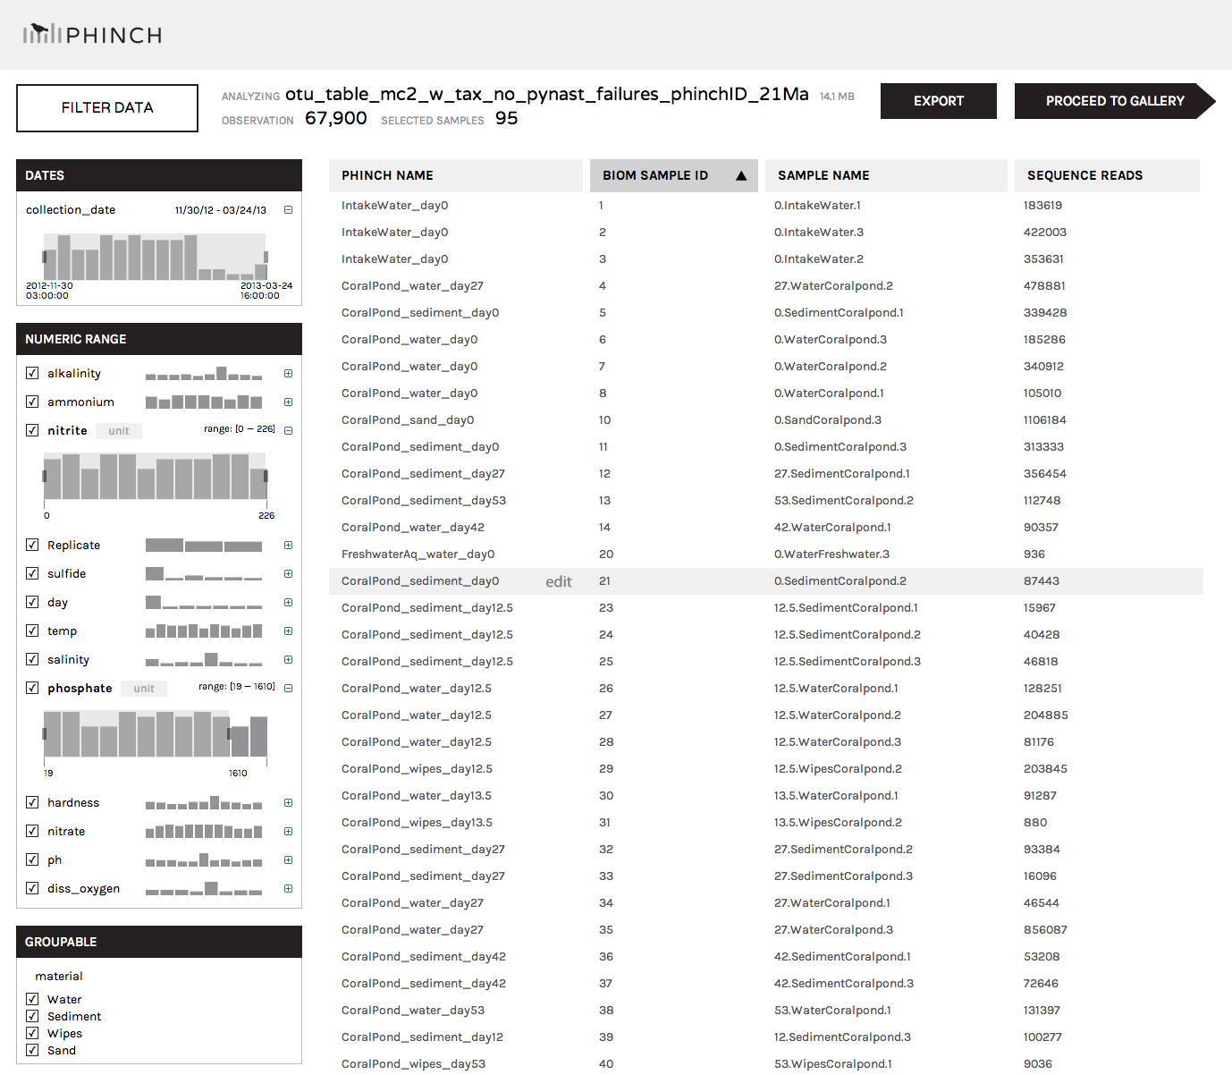Expand the sulfide range chart
1232x1075 pixels.
[x=288, y=574]
